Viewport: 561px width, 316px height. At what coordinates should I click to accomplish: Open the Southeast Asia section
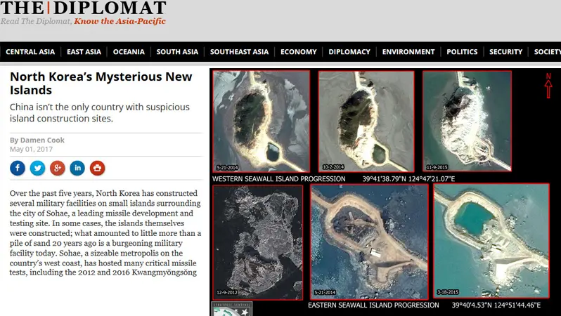[239, 52]
